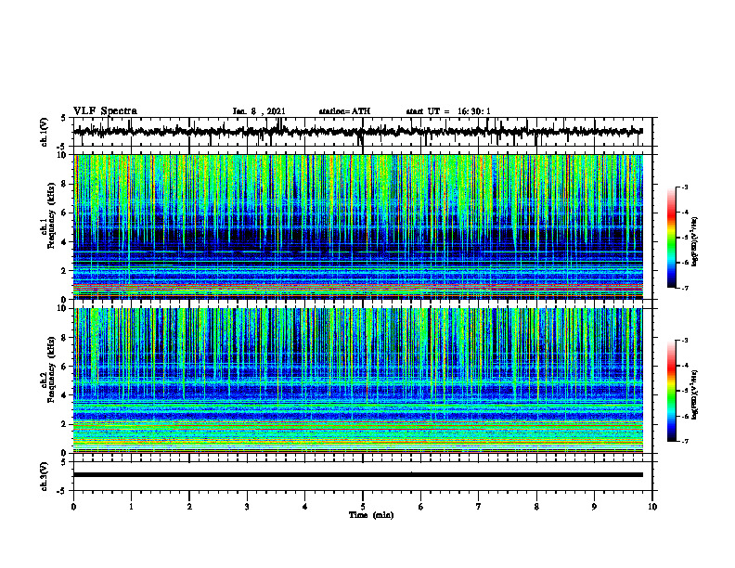This screenshot has height=568, width=735.
Task: Click the time axis end label "10"
Action: [652, 507]
